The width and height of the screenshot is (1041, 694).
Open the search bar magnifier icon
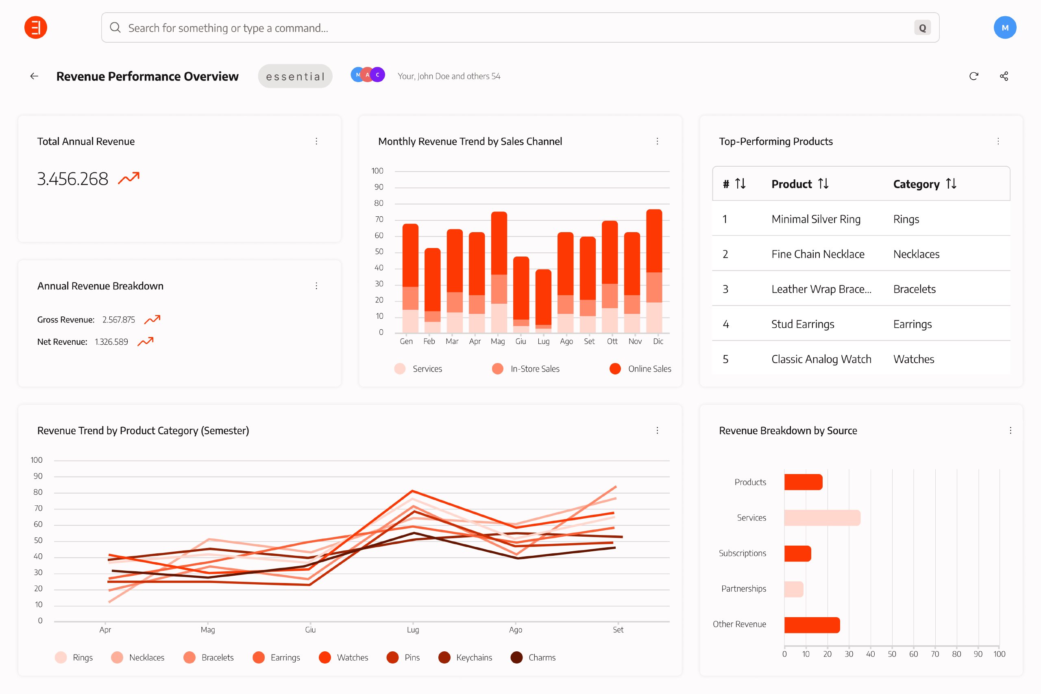115,27
